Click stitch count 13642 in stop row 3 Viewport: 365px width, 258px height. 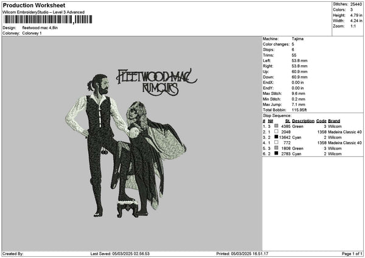(x=285, y=138)
